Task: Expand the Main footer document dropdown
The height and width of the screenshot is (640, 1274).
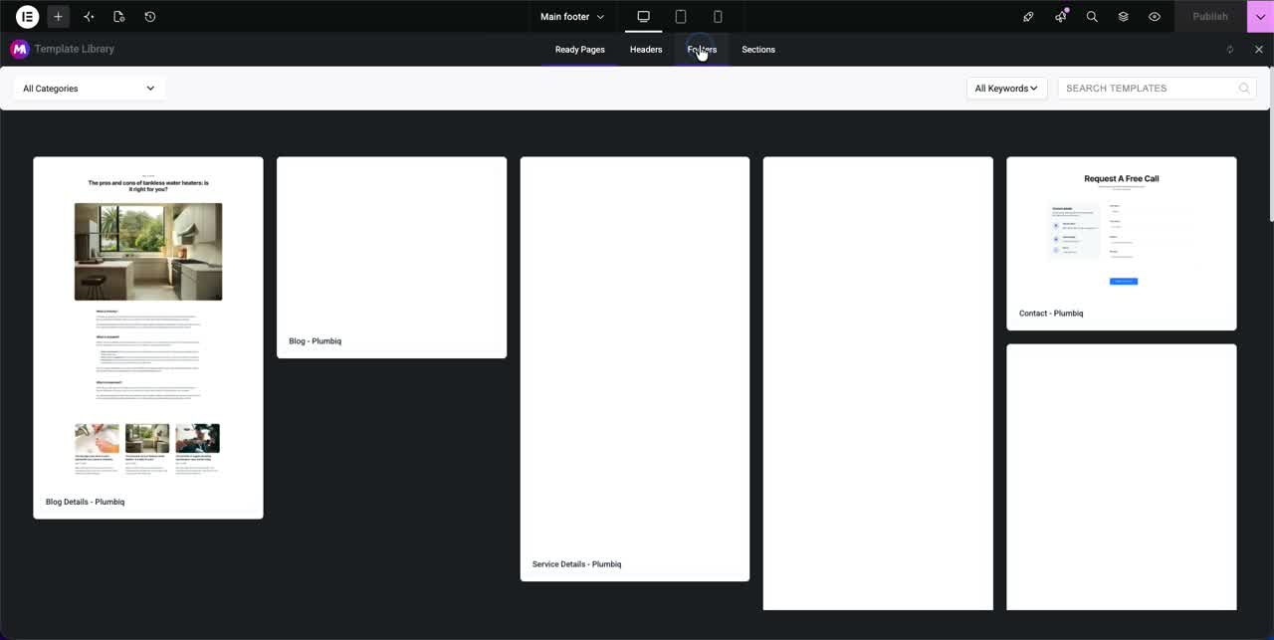Action: click(572, 17)
